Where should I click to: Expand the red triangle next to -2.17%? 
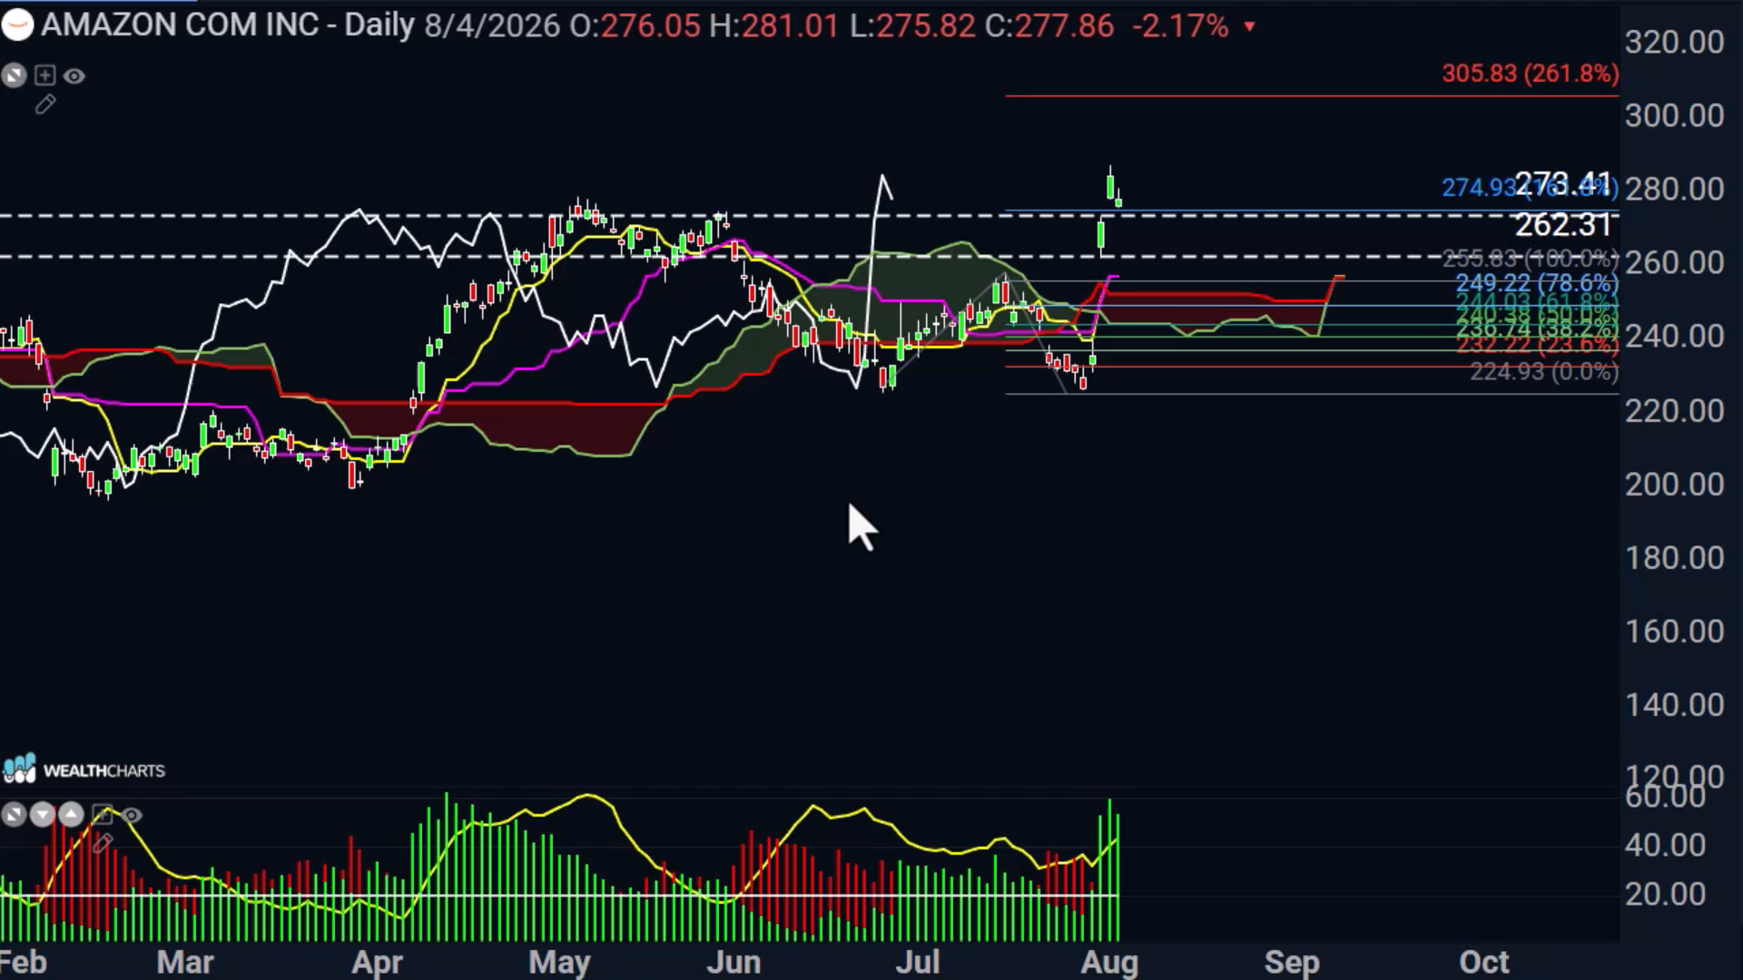(1250, 27)
